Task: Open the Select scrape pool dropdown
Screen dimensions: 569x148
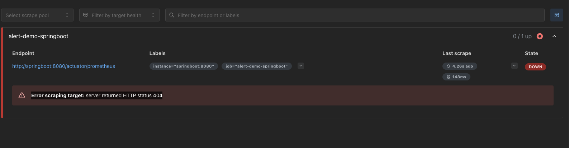Action: [37, 15]
